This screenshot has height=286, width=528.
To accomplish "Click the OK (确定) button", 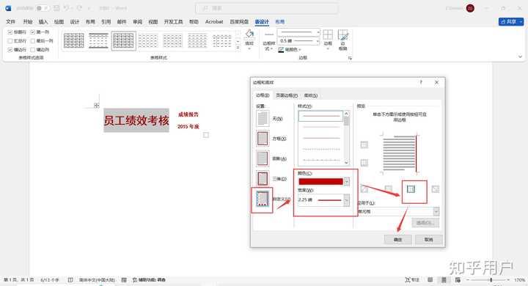I will (x=398, y=240).
